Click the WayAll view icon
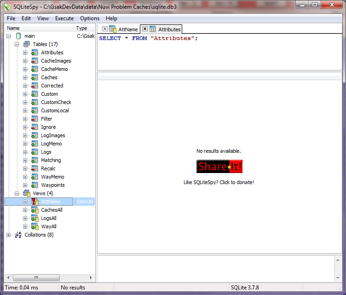The width and height of the screenshot is (346, 295). [35, 226]
